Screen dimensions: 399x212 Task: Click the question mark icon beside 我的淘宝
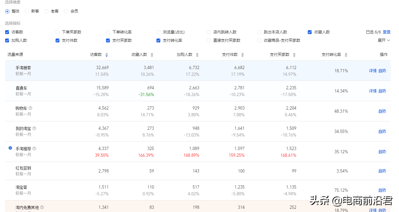(x=34, y=128)
